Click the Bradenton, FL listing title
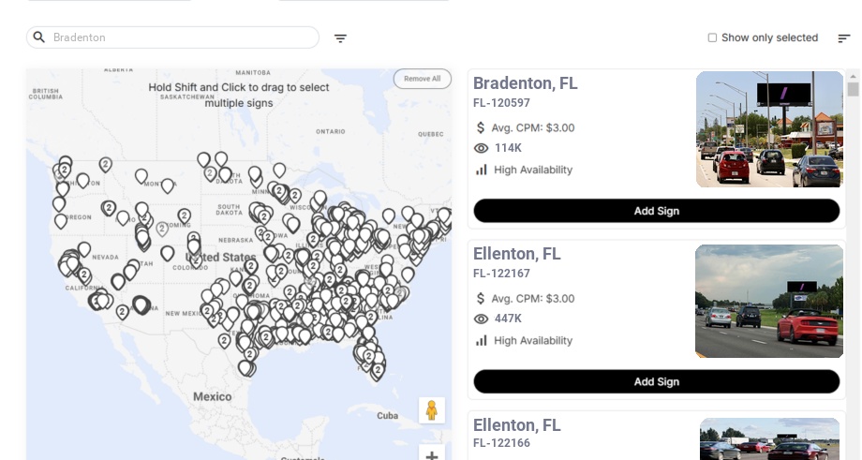 pos(525,83)
